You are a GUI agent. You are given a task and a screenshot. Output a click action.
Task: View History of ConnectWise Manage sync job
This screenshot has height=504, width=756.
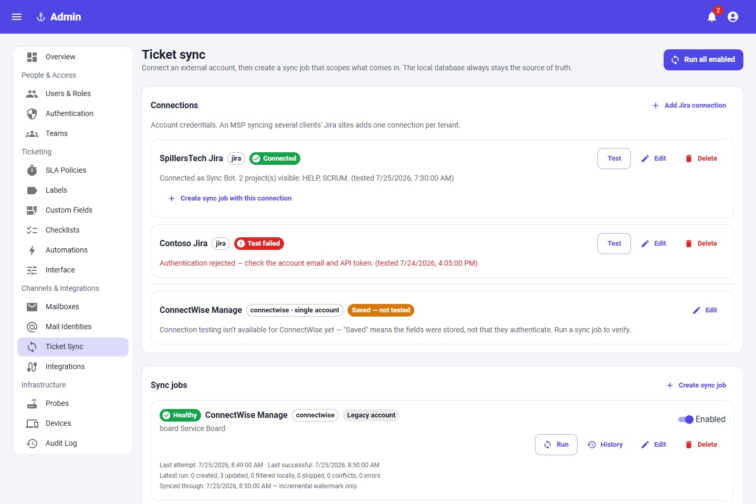pos(605,445)
